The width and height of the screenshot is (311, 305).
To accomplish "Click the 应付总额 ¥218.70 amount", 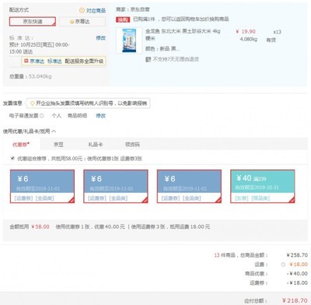I will 295,300.
